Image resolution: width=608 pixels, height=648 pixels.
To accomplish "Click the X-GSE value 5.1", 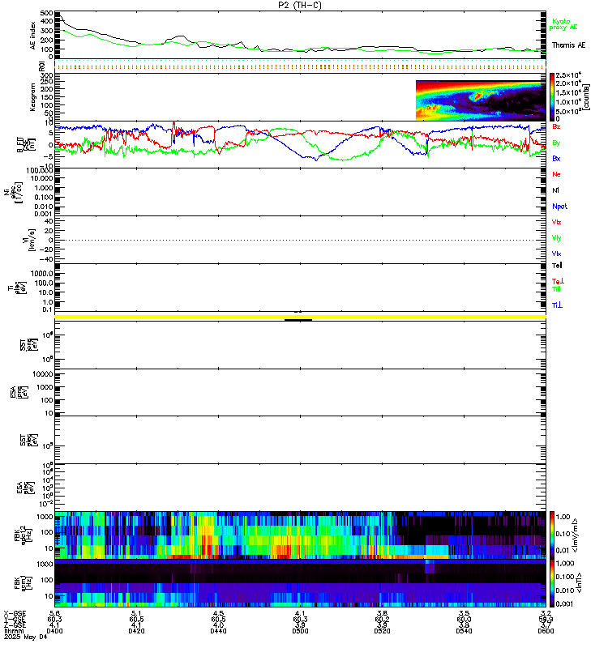I will click(136, 613).
